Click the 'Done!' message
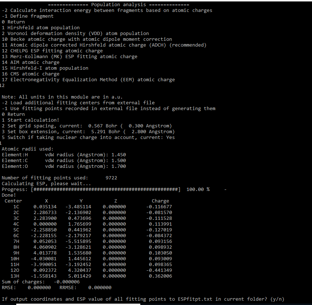Viewport: 312px width, 305px height. [9, 195]
